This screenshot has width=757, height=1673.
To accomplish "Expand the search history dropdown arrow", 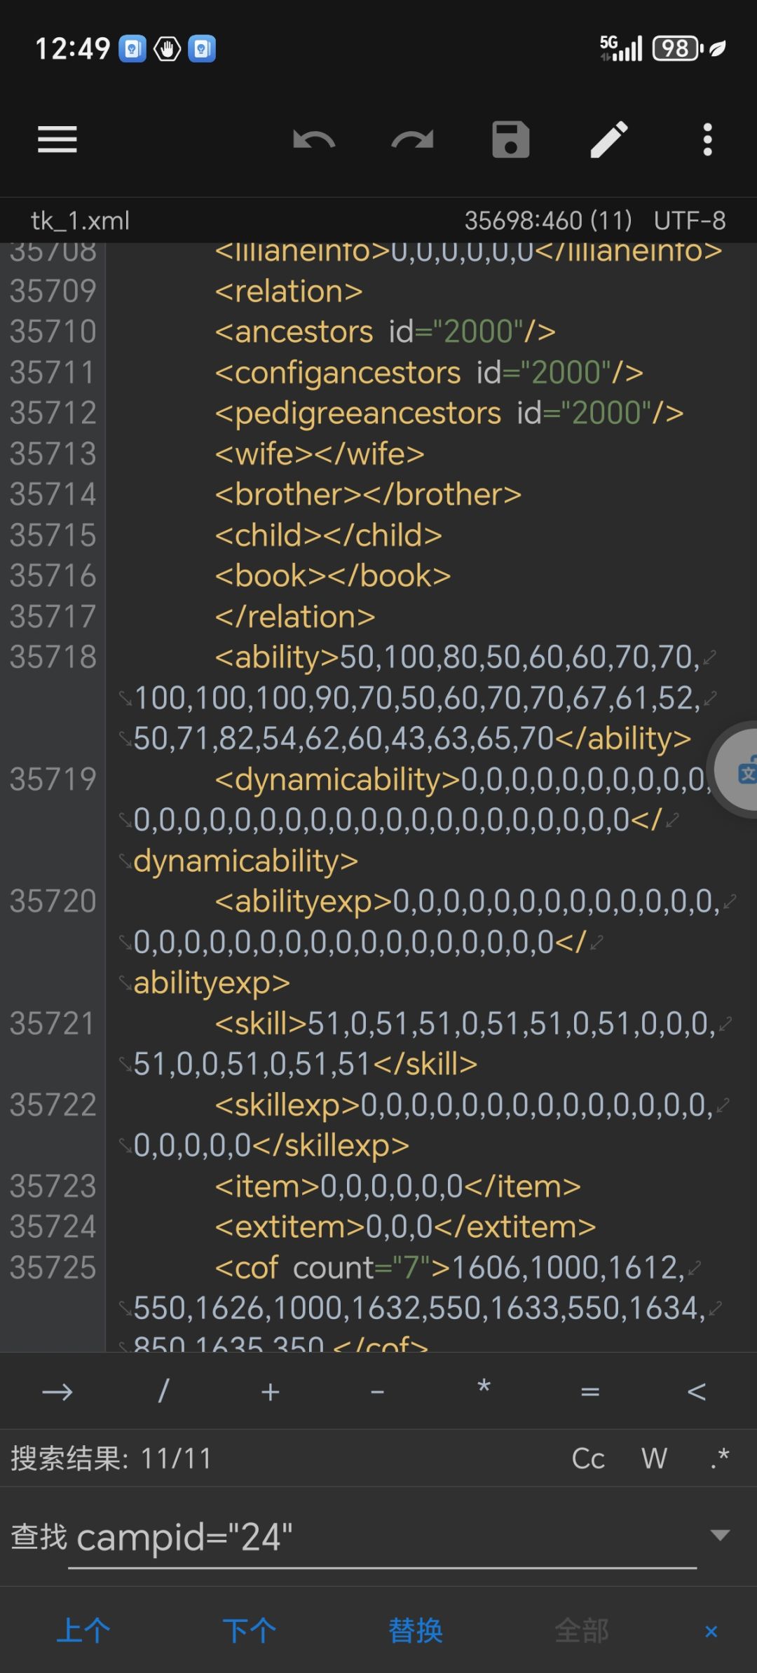I will (x=720, y=1536).
